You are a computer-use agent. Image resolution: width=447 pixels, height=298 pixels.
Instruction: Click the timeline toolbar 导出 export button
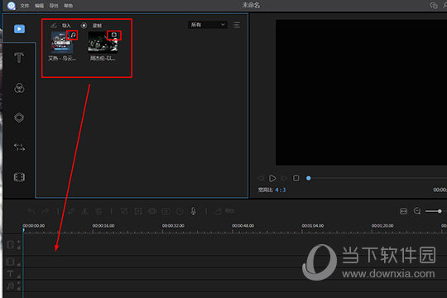click(x=224, y=211)
